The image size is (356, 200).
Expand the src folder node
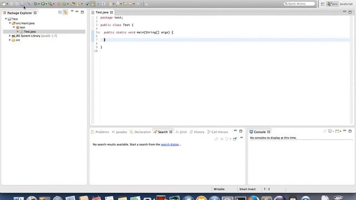10,40
